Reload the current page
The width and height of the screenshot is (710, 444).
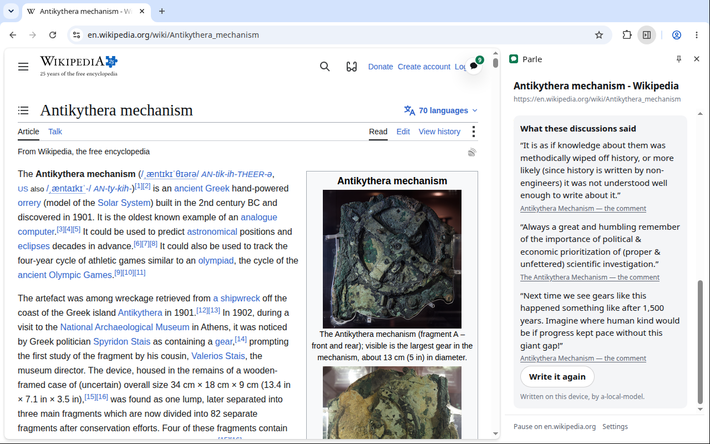coord(53,35)
